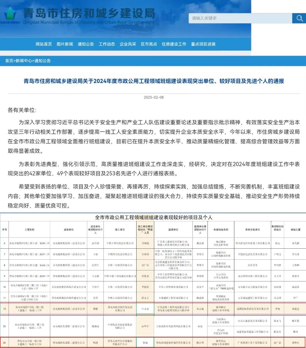Click the blue article headline about 2024年度
Screen dimensions: 306x348
[x=154, y=81]
